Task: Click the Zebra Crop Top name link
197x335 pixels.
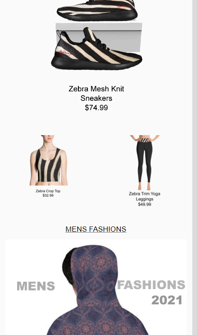Action: pyautogui.click(x=48, y=191)
